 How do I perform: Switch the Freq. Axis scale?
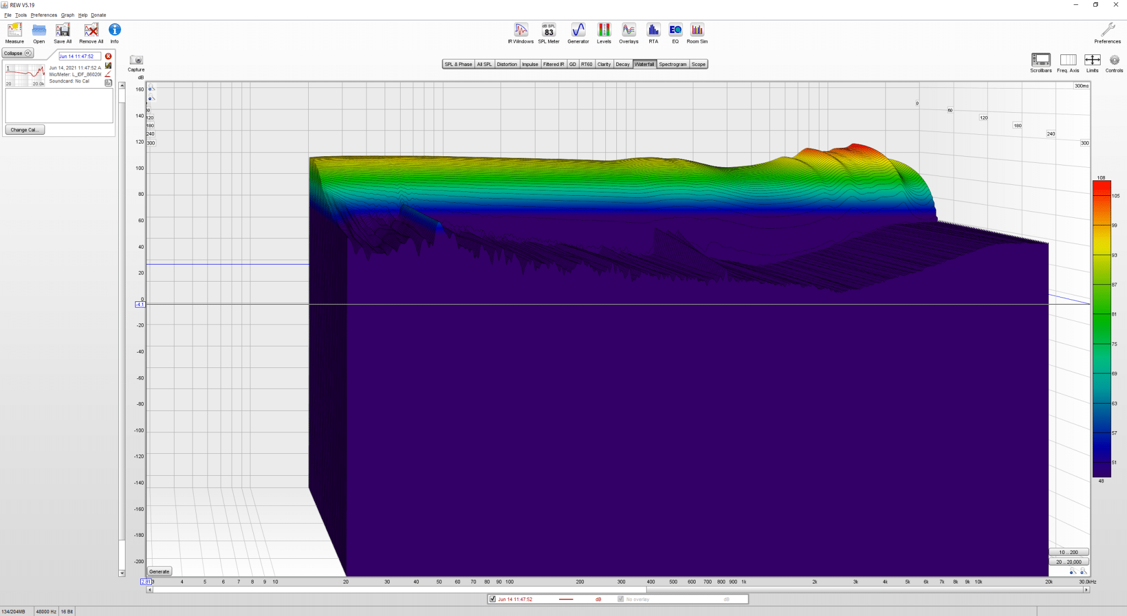[x=1068, y=63]
